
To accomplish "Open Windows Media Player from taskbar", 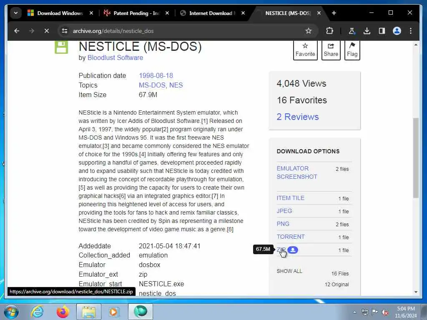I will point(114,312).
